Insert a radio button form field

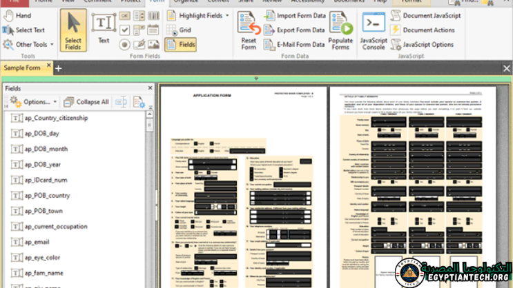click(124, 44)
